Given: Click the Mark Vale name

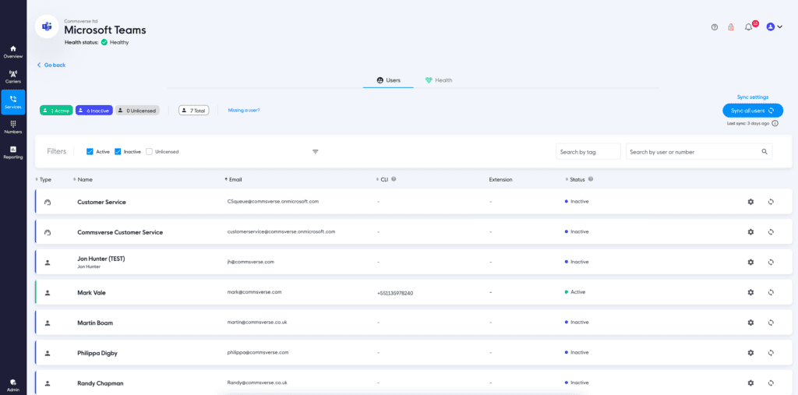Looking at the screenshot, I should 92,293.
